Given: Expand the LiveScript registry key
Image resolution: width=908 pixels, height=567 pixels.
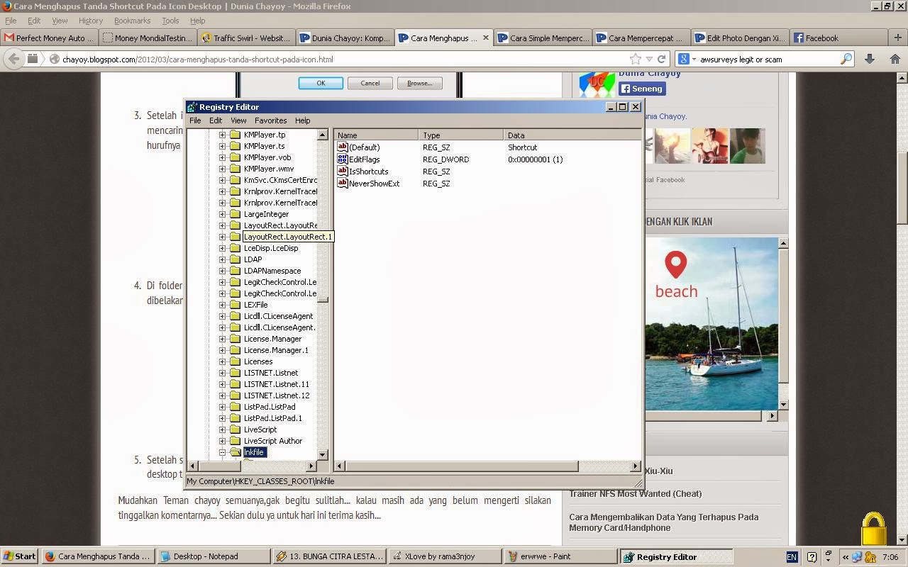Looking at the screenshot, I should tap(222, 429).
